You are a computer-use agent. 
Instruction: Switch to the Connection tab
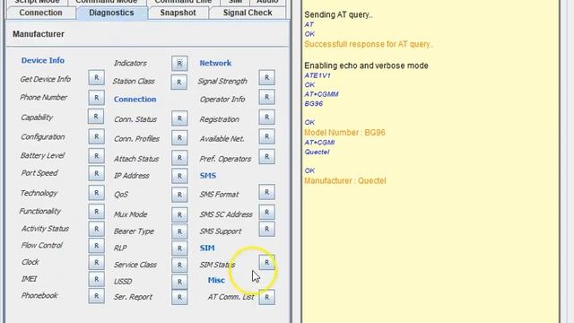pos(40,13)
